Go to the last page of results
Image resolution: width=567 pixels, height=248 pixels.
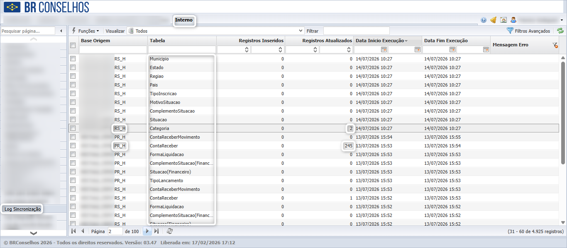click(156, 231)
